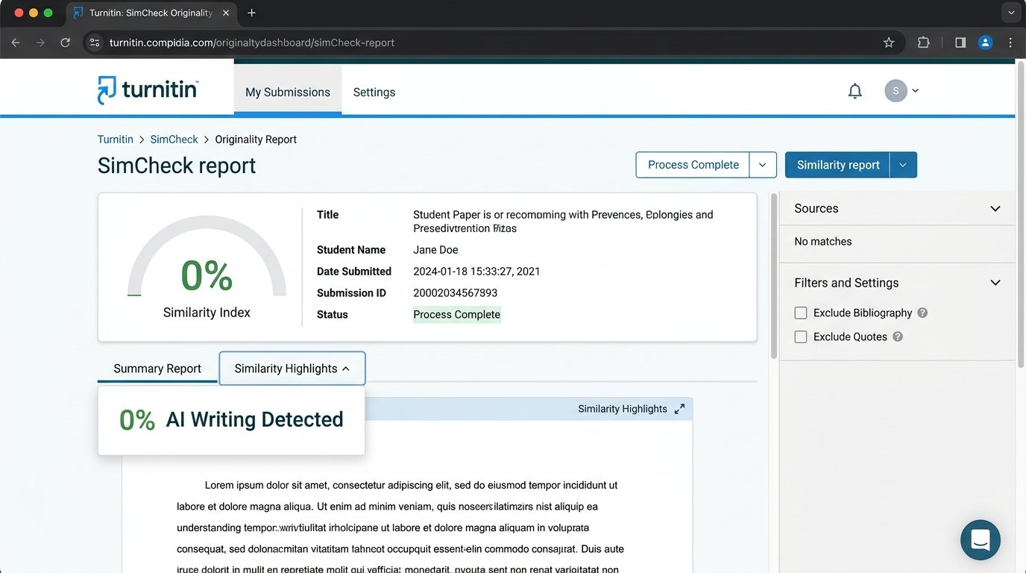Select the Summary Report tab
1026x573 pixels.
[157, 369]
